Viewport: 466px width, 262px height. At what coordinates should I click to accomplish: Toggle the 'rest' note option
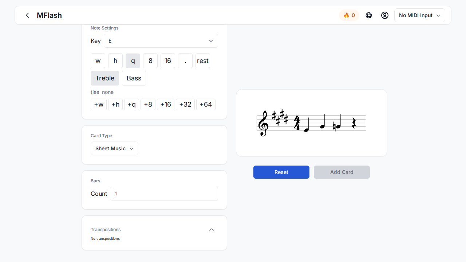coord(203,61)
